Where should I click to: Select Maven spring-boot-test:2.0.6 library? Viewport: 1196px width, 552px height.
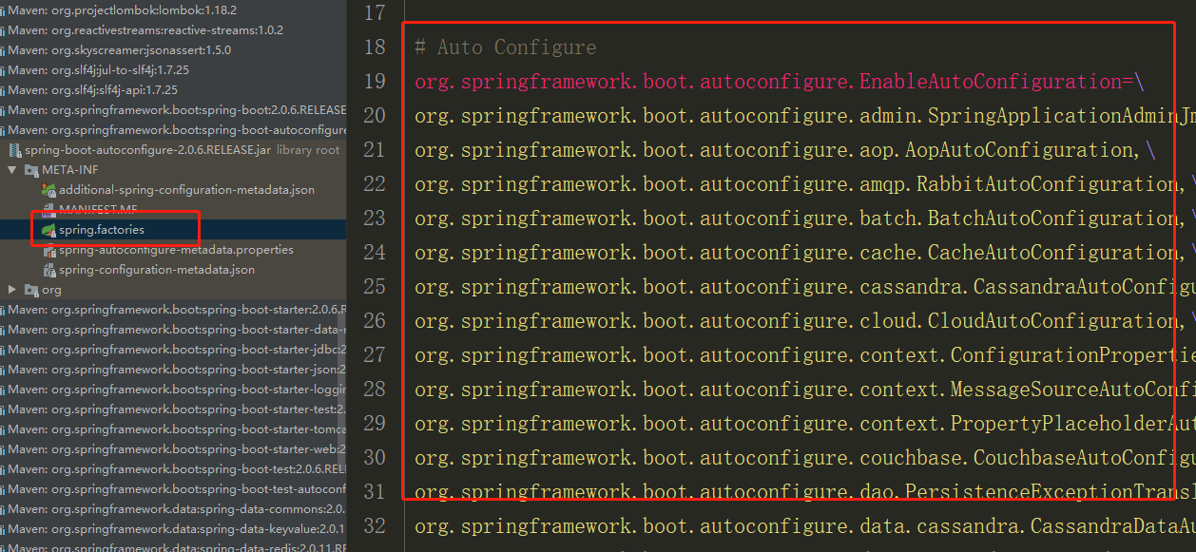point(177,469)
